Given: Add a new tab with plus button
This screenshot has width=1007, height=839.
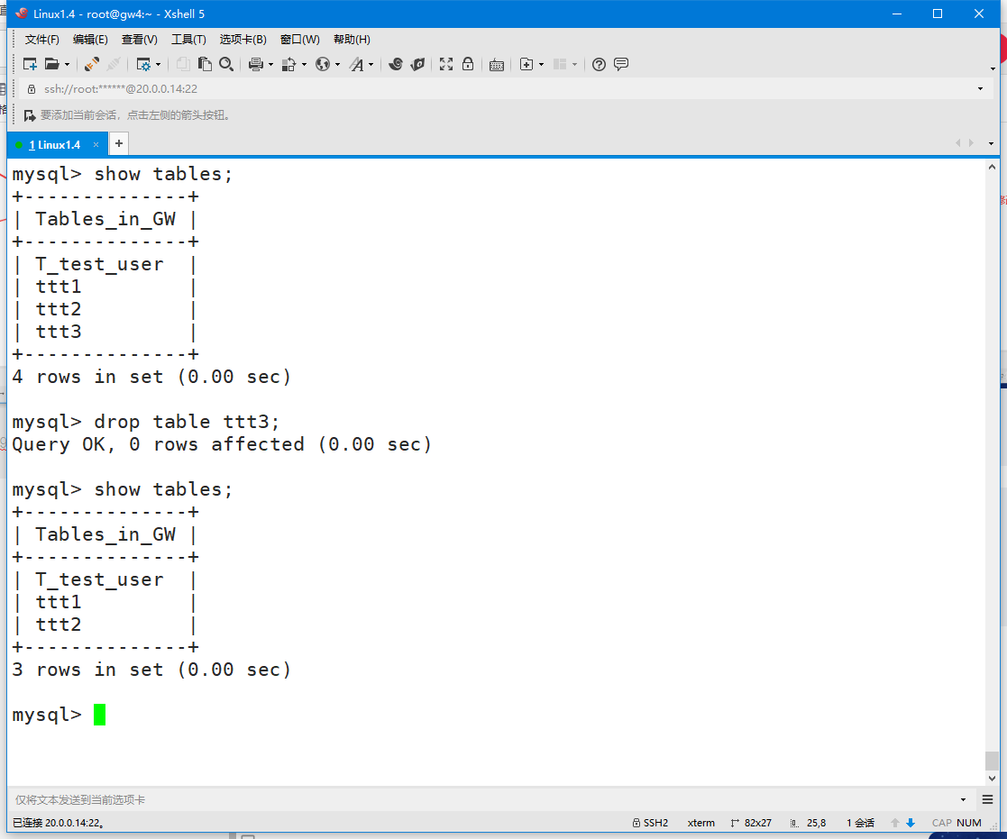Looking at the screenshot, I should click(119, 144).
